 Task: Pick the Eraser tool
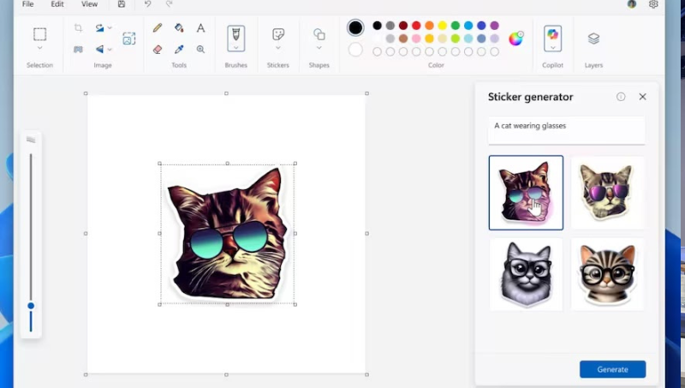[x=158, y=50]
